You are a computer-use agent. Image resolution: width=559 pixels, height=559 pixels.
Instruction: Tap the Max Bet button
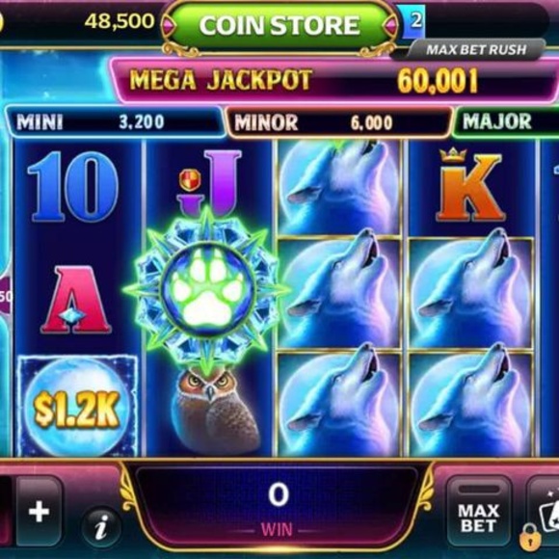click(478, 512)
